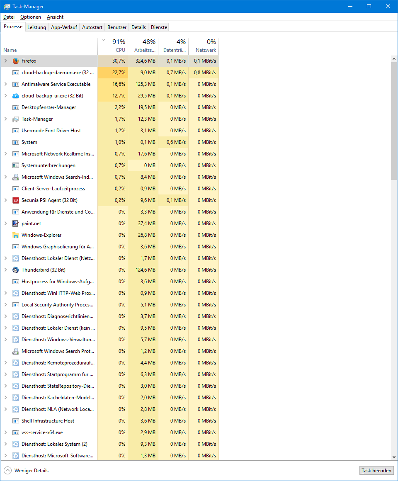The height and width of the screenshot is (481, 398).
Task: Click the Diensthost: Lokaler Dienst (Netz gear icon
Action: 16,258
